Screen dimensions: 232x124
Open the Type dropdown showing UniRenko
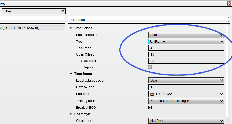click(186, 41)
